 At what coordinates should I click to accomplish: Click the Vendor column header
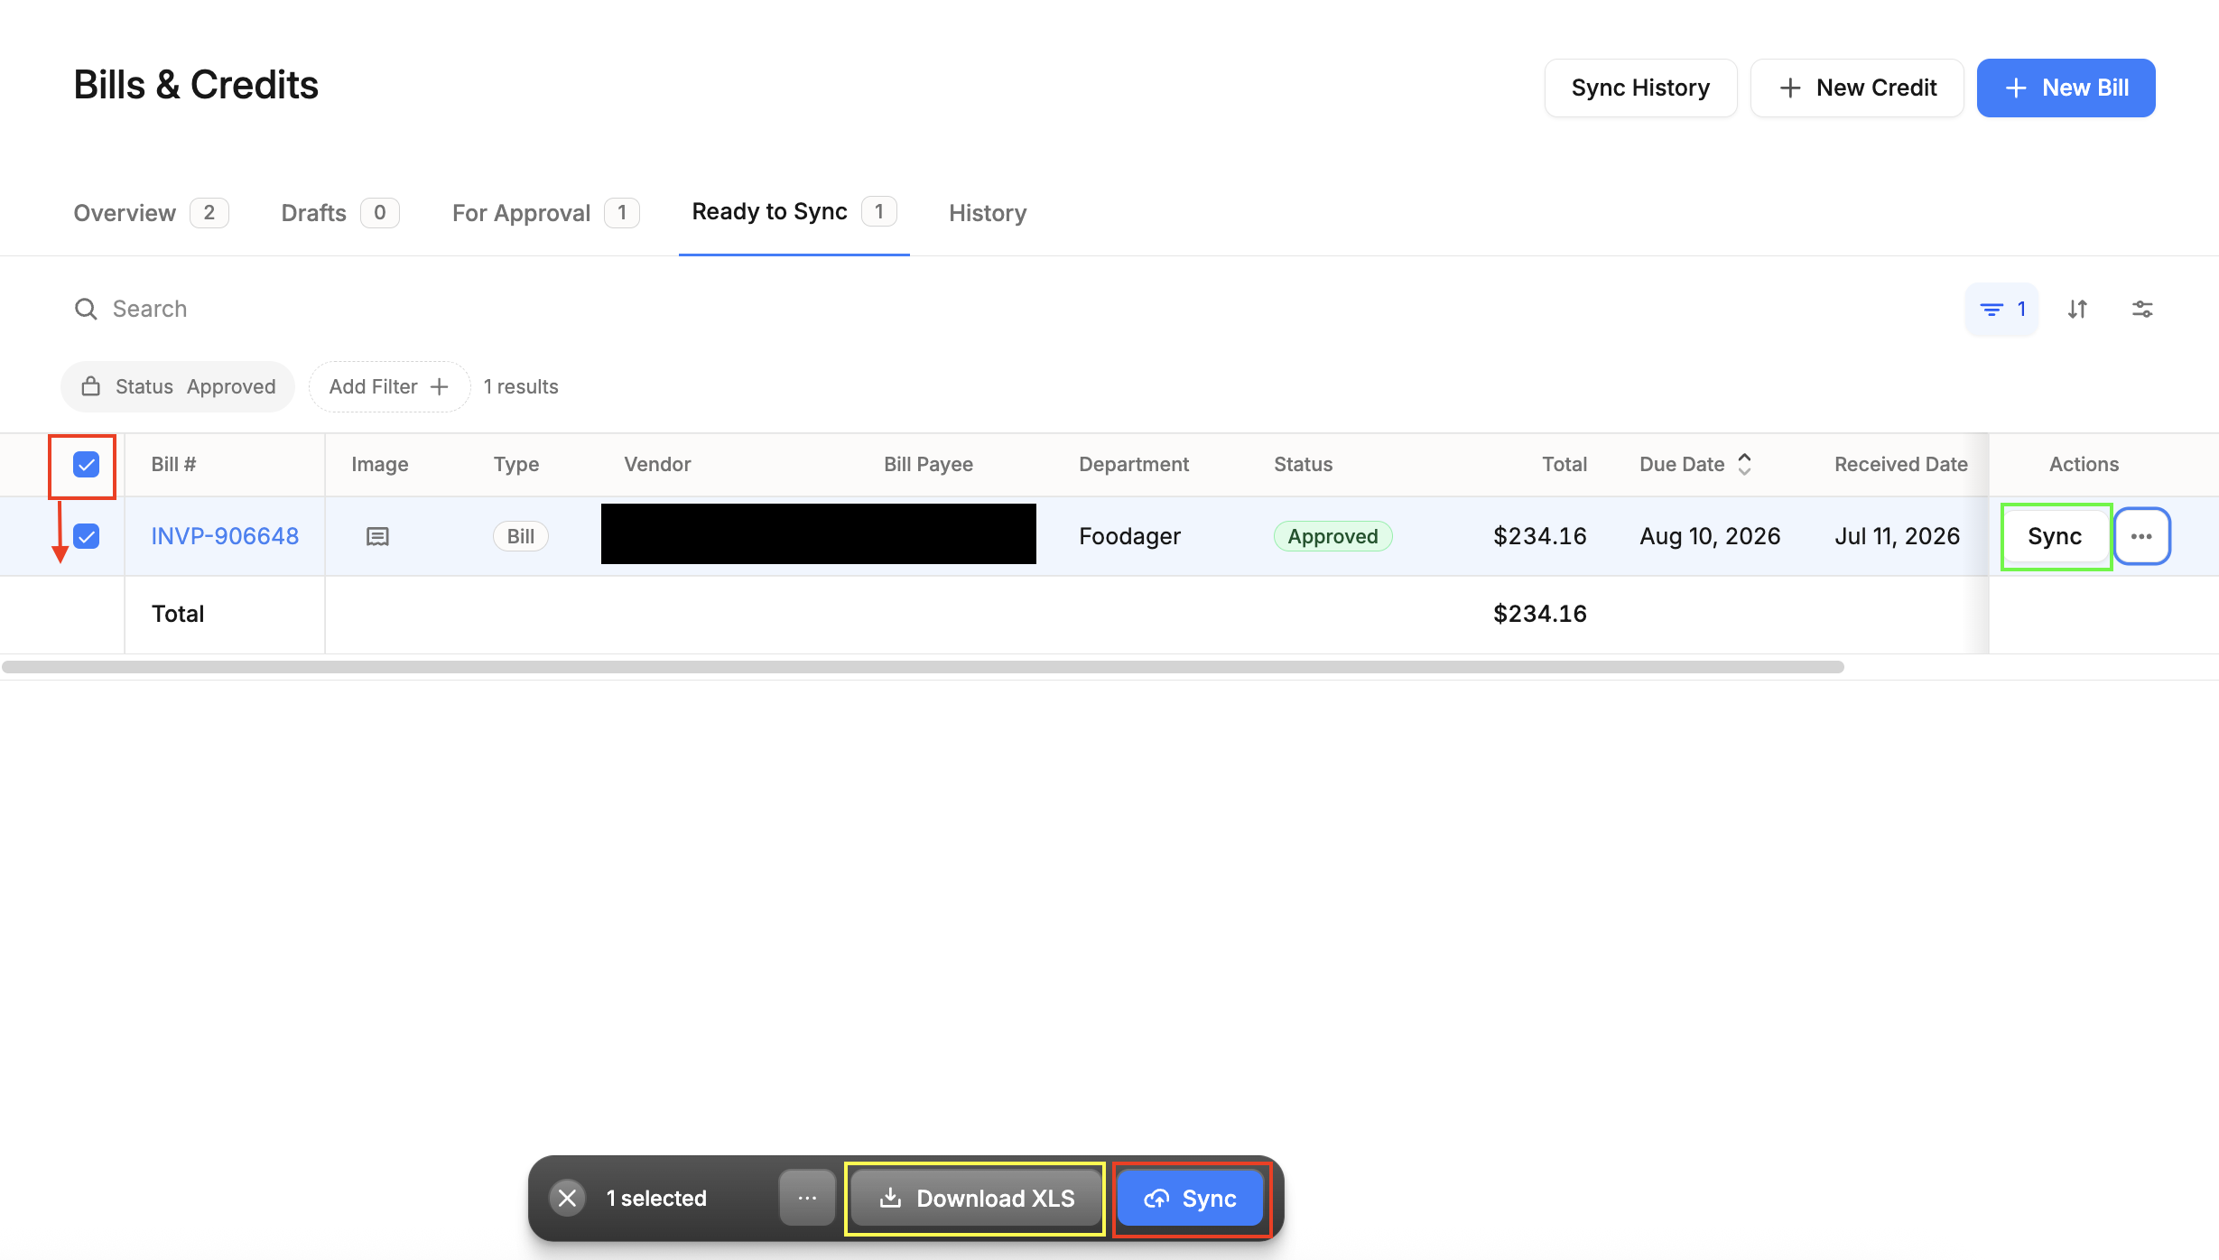pos(657,464)
